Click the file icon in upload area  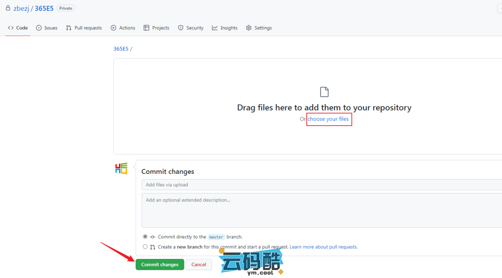click(x=324, y=92)
